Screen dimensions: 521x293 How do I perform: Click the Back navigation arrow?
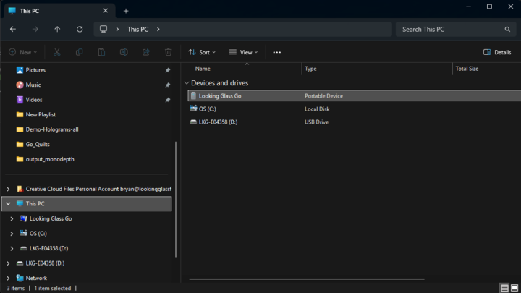[13, 30]
